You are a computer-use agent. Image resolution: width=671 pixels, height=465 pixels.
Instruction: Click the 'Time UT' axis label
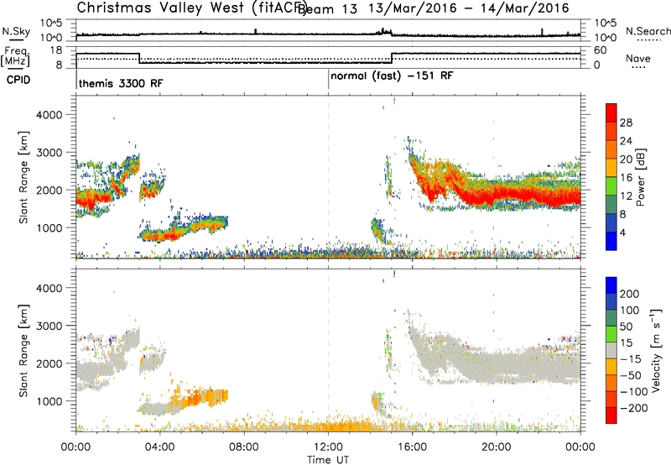point(328,460)
